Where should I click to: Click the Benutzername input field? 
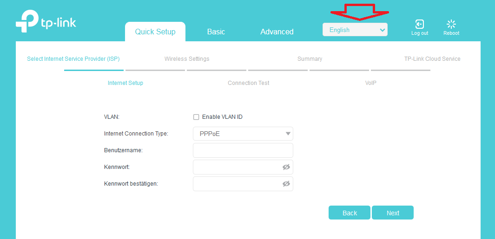coord(243,150)
